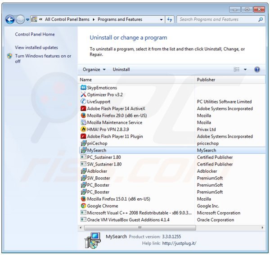Expand the view options dropdown arrow
The width and height of the screenshot is (270, 255).
tap(245, 70)
